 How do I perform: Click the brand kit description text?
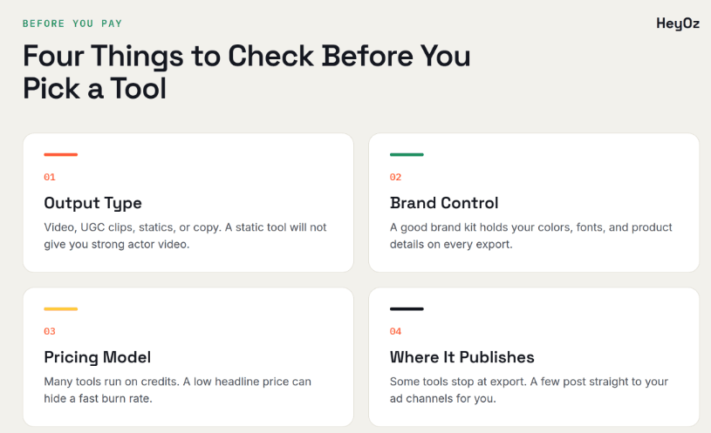[531, 235]
